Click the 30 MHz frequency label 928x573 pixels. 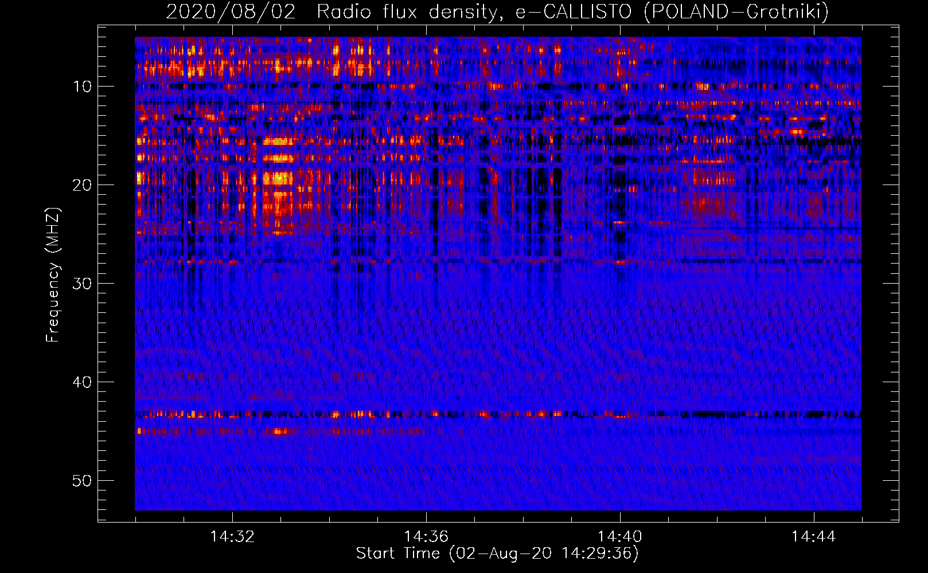coord(83,284)
